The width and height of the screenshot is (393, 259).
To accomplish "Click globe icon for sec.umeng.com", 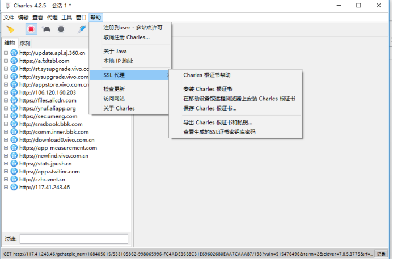I will pos(14,116).
